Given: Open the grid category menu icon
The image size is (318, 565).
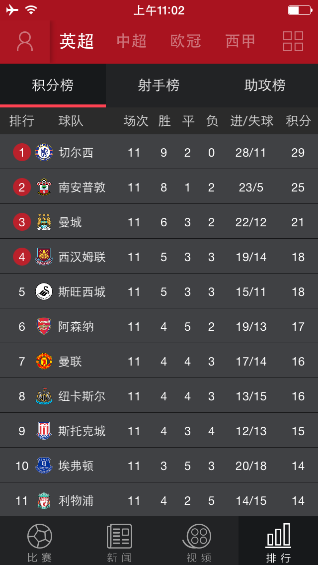Looking at the screenshot, I should (x=293, y=41).
